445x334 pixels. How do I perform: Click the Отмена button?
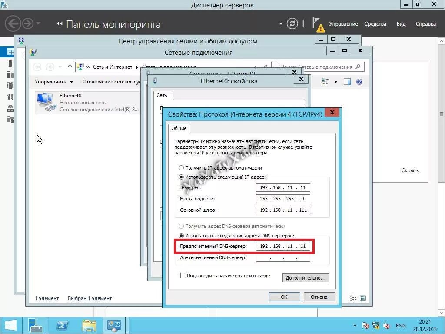[x=319, y=297]
